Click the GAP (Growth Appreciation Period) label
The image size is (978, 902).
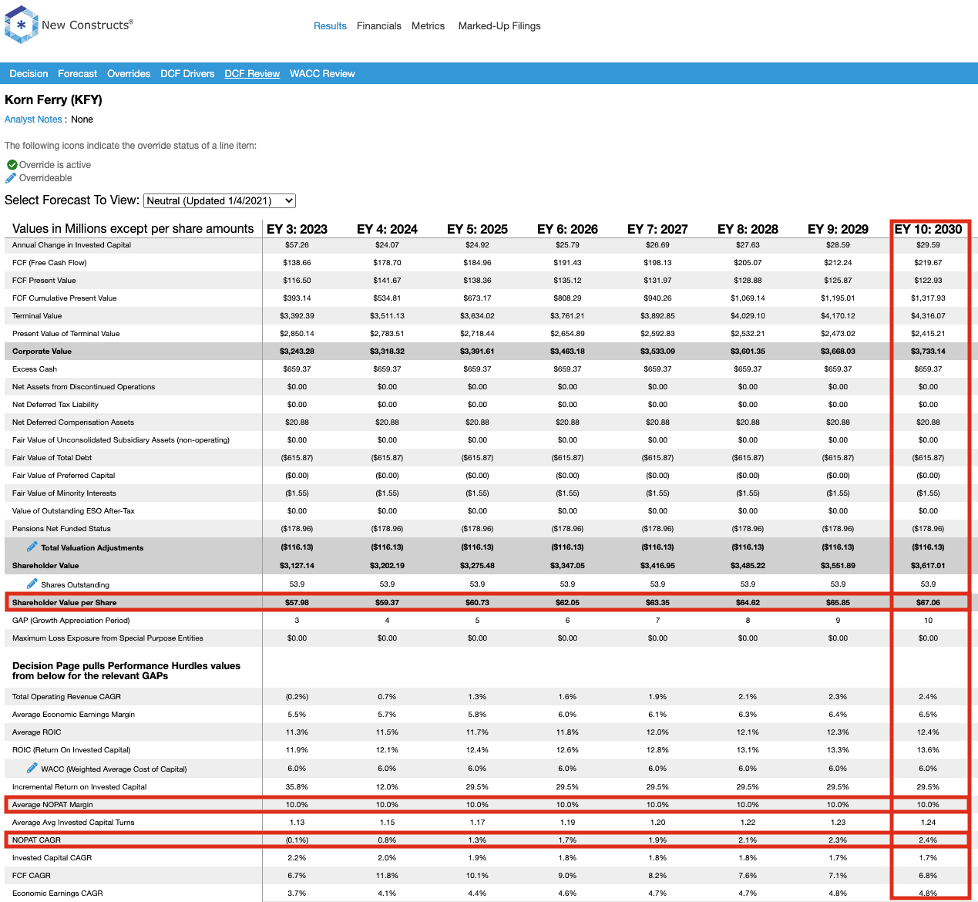coord(71,621)
